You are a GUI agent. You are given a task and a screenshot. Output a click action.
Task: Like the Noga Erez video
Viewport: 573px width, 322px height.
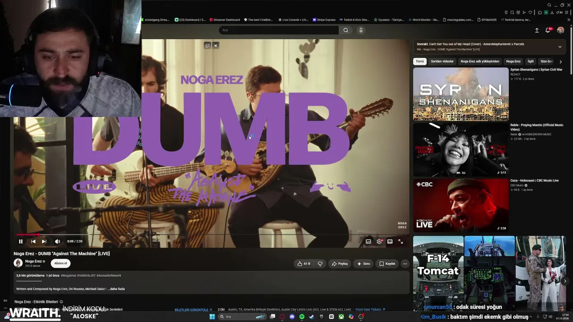(x=304, y=264)
